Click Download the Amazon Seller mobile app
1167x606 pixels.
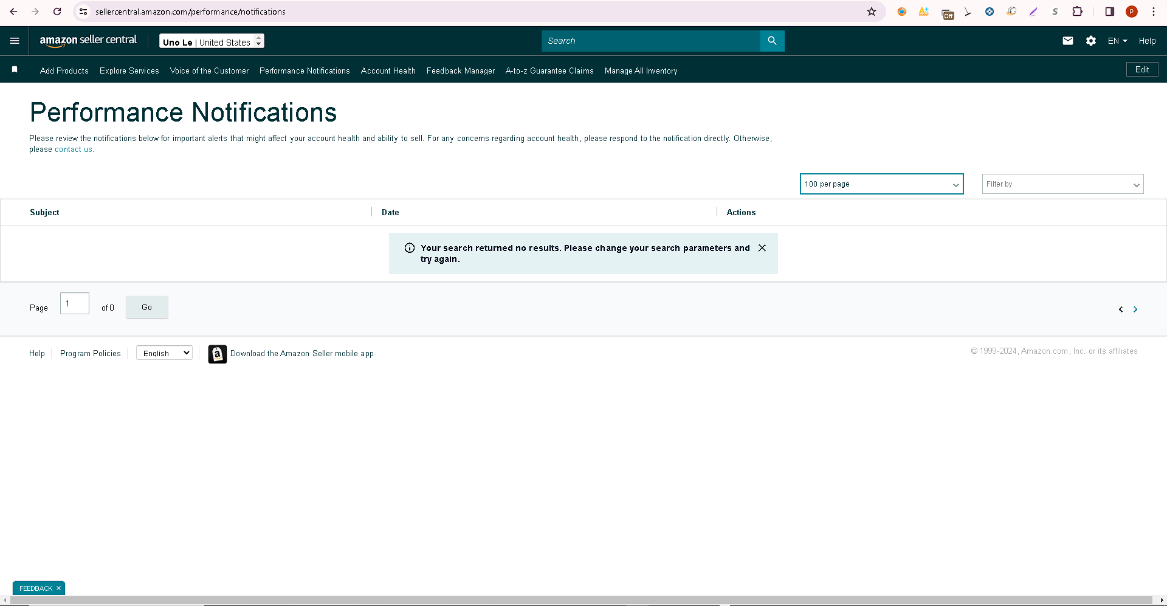pyautogui.click(x=302, y=354)
